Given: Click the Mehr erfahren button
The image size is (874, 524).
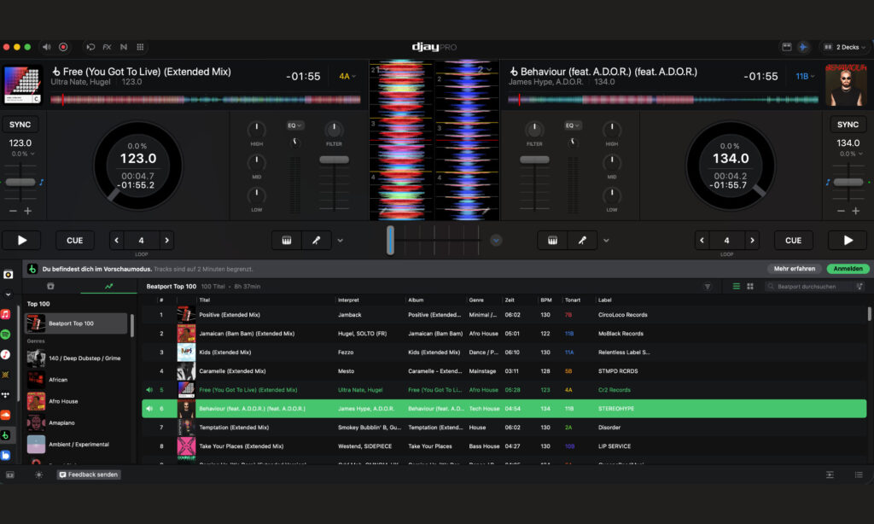Looking at the screenshot, I should [794, 269].
